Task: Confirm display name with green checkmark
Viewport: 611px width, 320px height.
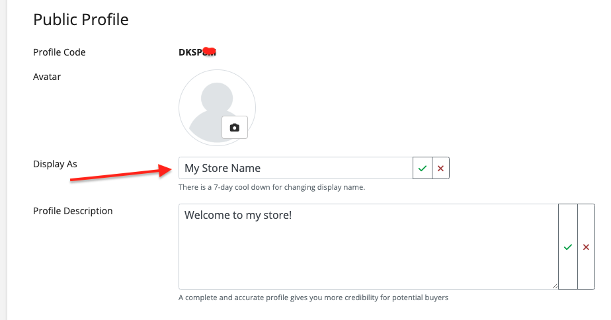Action: point(422,169)
